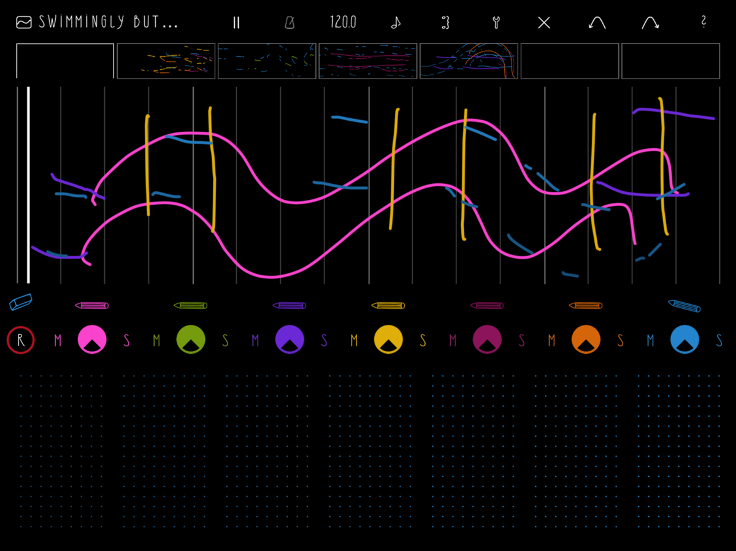Toggle the metronome icon
The width and height of the screenshot is (736, 551).
point(289,23)
